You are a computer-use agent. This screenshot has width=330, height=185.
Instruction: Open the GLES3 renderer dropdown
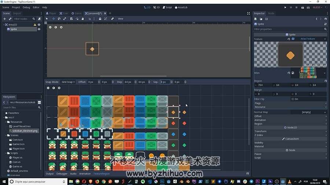[318, 8]
